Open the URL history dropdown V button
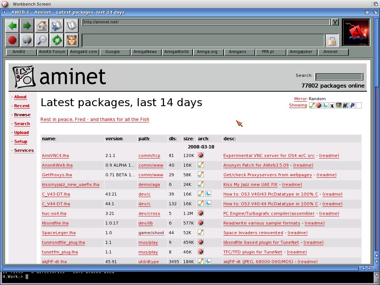Image resolution: width=380 pixels, height=285 pixels. pos(335,22)
